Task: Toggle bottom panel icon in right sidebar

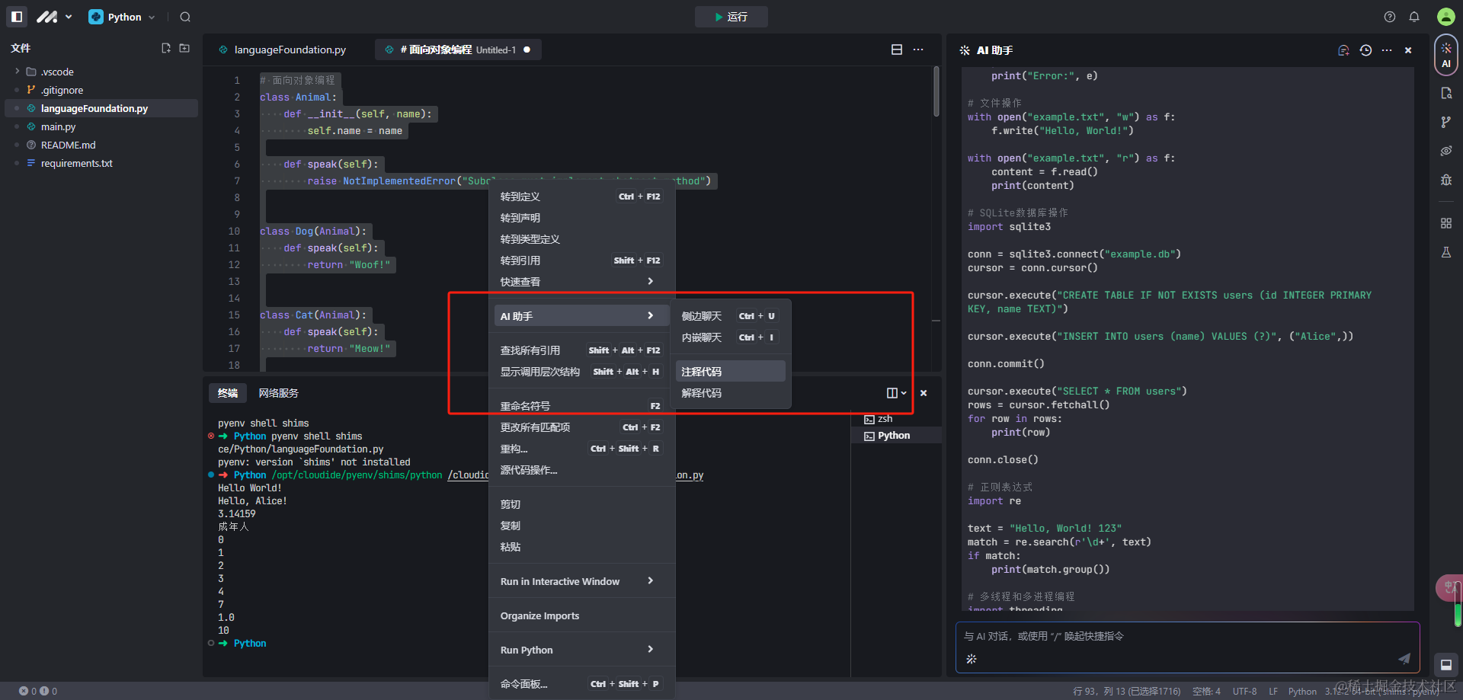Action: 1445,665
